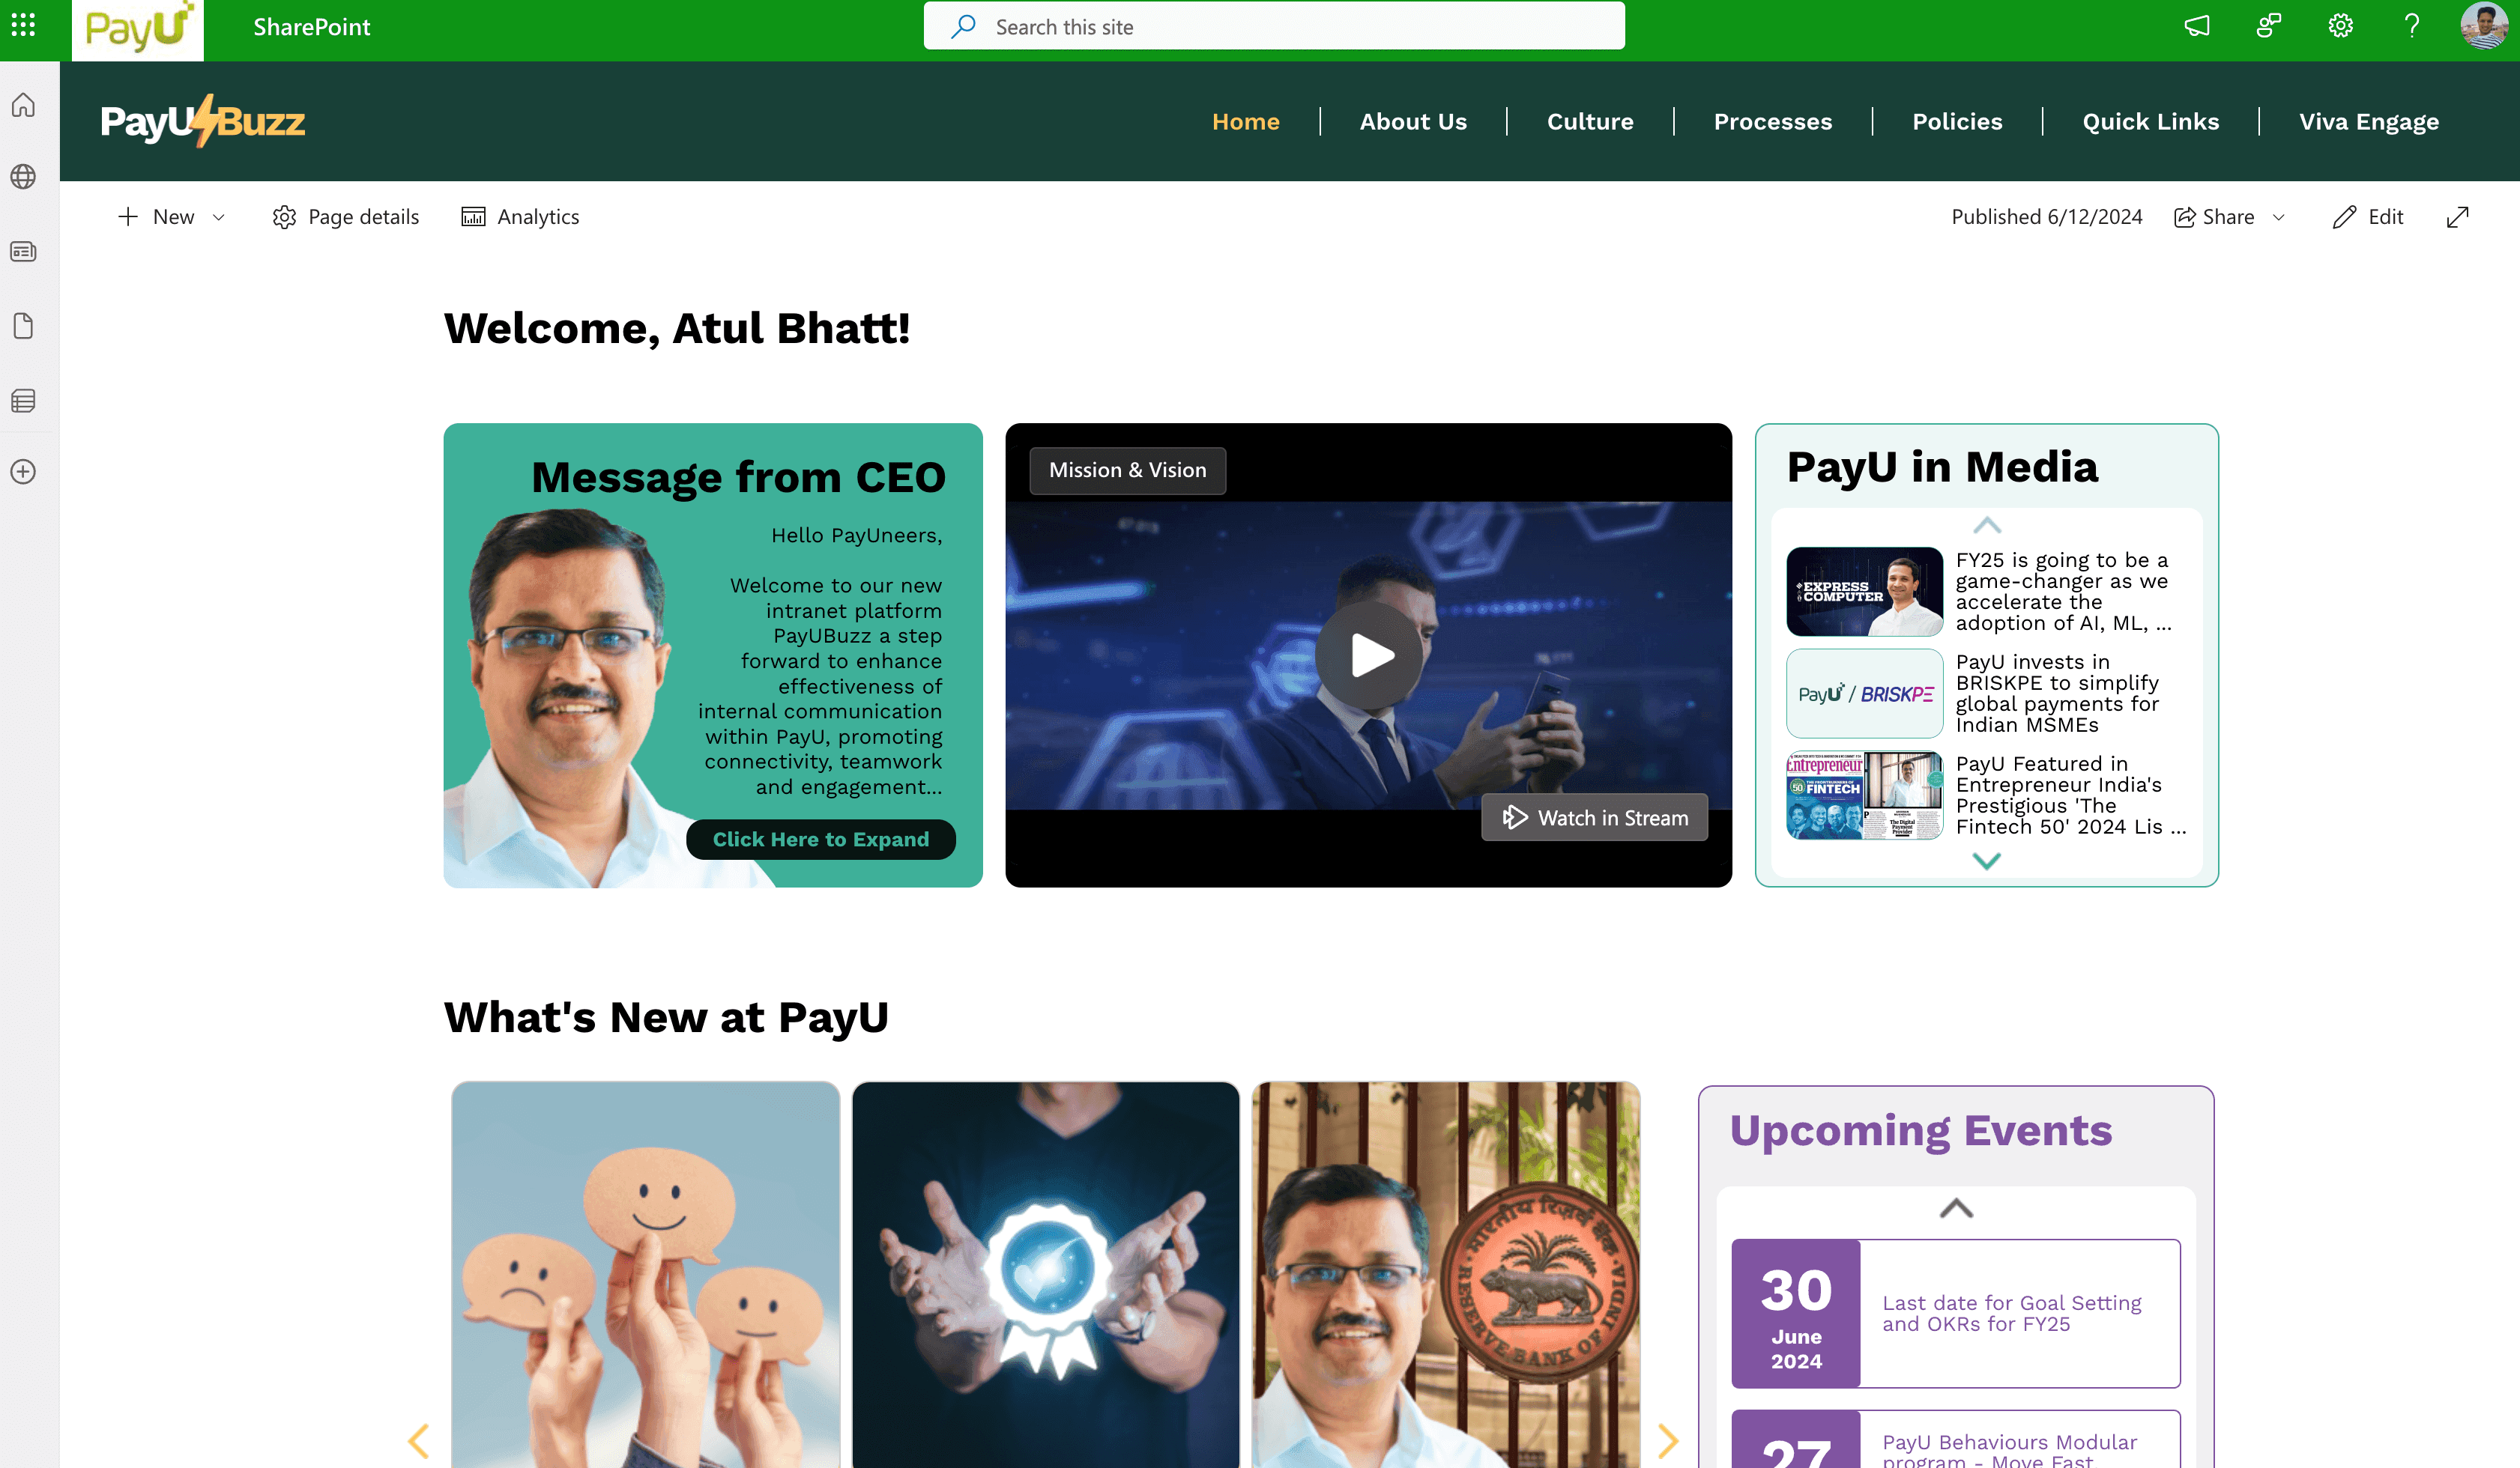
Task: Expand the Share dropdown chevron
Action: (2278, 217)
